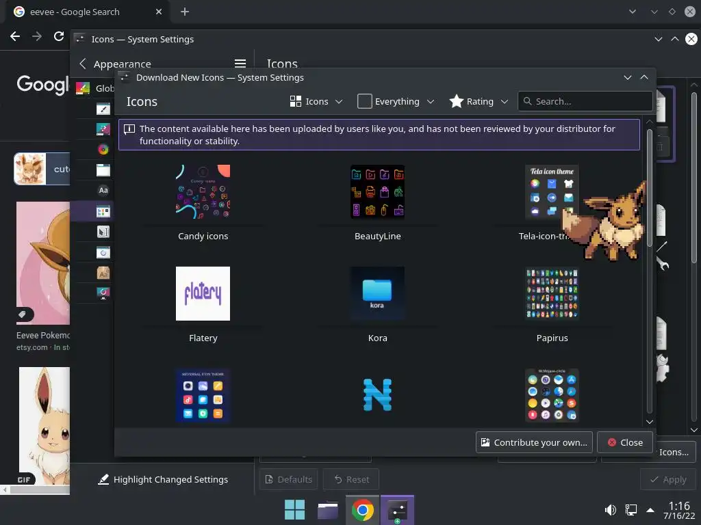Click Highlight Changed Settings
701x525 pixels.
pos(163,479)
